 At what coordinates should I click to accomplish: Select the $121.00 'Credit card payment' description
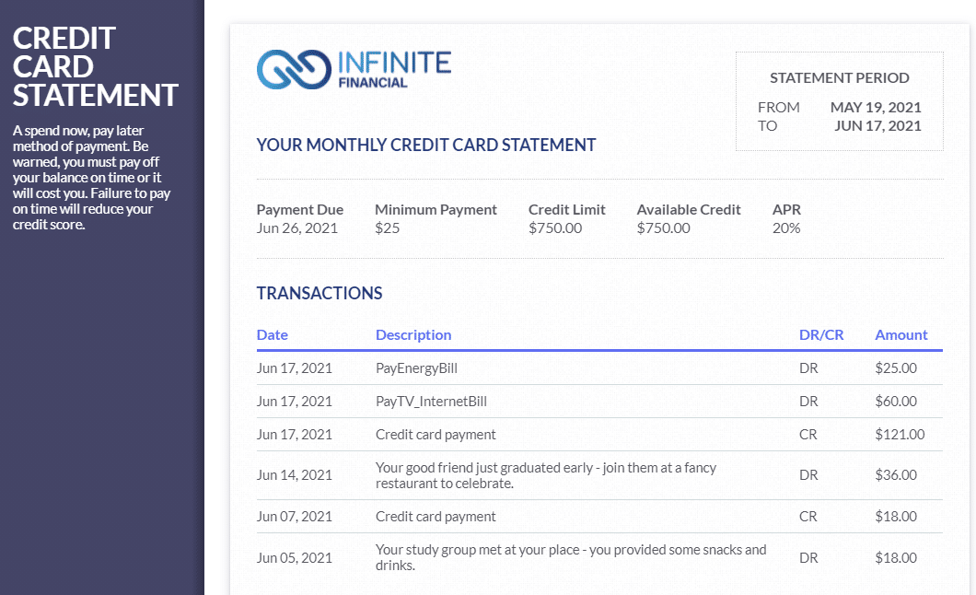[436, 435]
